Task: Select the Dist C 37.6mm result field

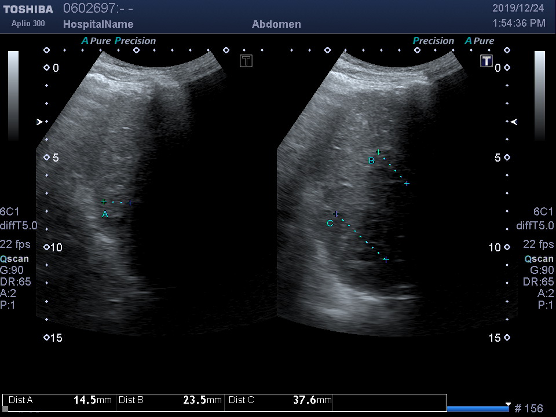Action: tap(280, 400)
